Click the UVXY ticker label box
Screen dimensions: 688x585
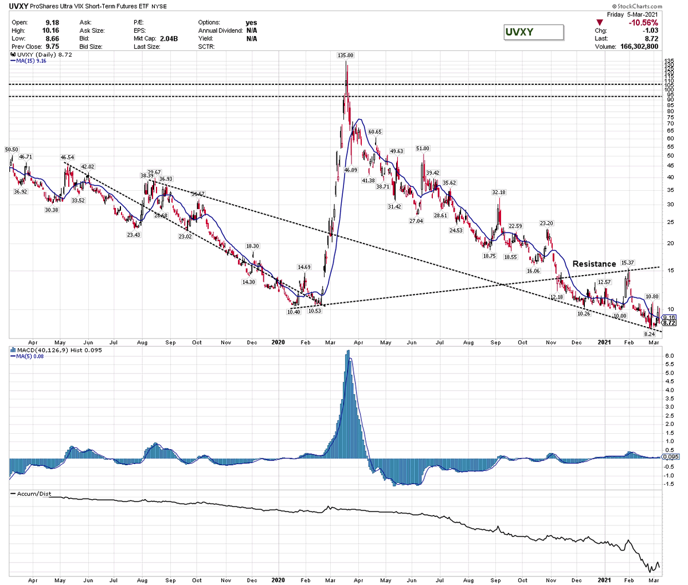(533, 32)
